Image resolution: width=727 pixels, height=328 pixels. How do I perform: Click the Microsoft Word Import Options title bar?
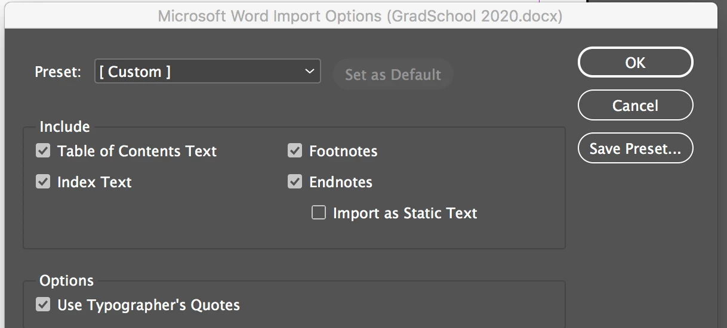pos(360,16)
